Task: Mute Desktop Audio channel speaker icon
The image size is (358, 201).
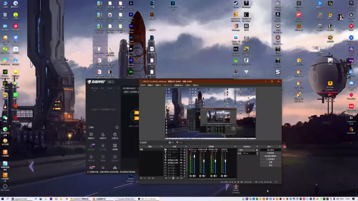Action: [226, 176]
